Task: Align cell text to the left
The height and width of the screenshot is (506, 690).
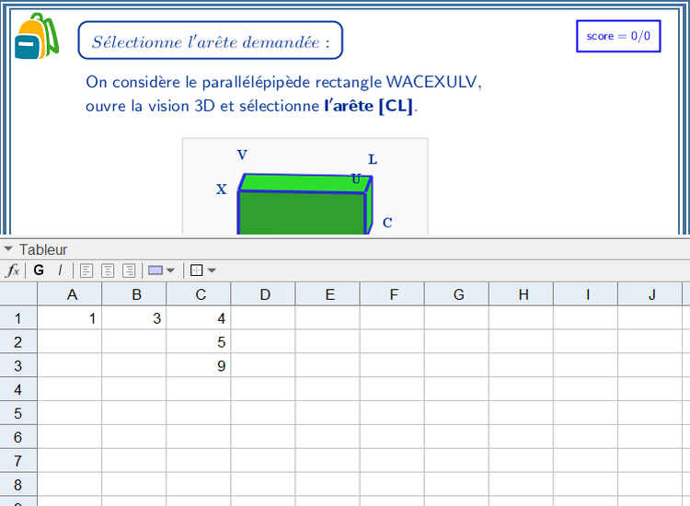Action: [x=86, y=270]
